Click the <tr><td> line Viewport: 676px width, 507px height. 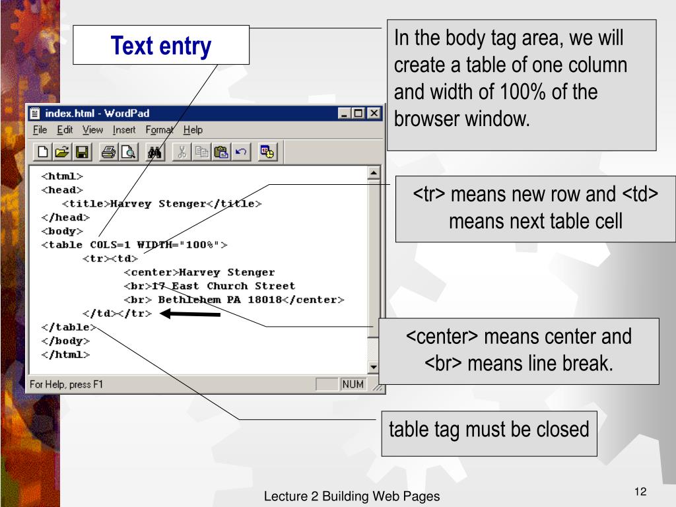coord(110,259)
